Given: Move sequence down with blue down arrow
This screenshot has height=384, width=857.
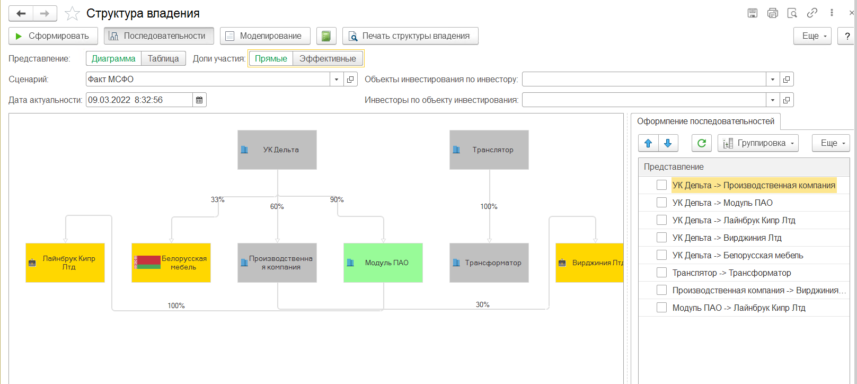Looking at the screenshot, I should coord(668,143).
